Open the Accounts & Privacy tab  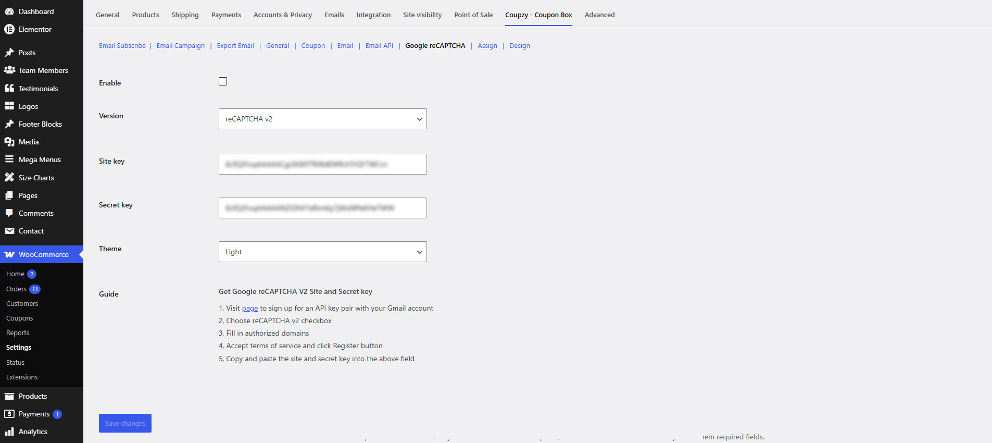[283, 15]
